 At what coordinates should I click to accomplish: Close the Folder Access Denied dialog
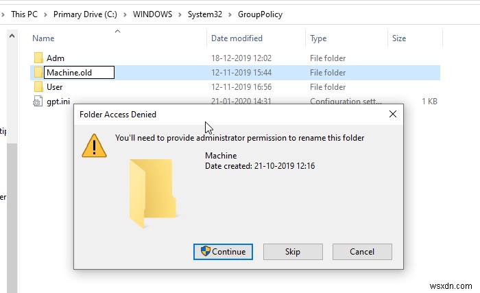pyautogui.click(x=392, y=115)
